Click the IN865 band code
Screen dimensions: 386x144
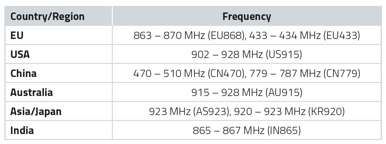click(x=284, y=131)
